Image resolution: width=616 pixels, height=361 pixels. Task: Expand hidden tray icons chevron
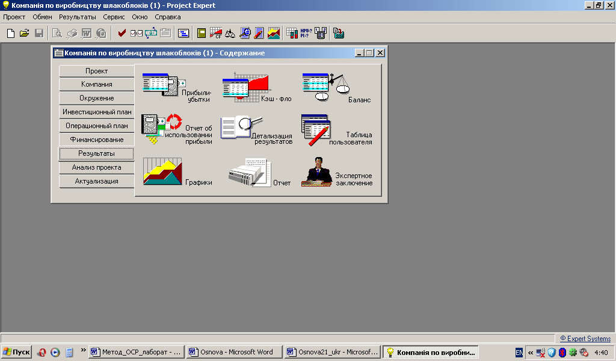coord(531,353)
